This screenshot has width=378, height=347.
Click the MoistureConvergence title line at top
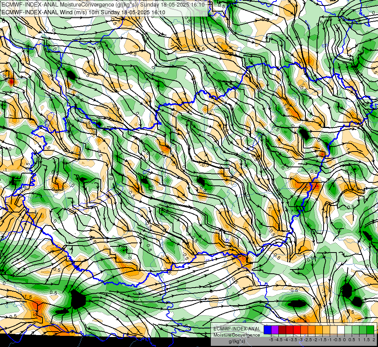pyautogui.click(x=103, y=5)
